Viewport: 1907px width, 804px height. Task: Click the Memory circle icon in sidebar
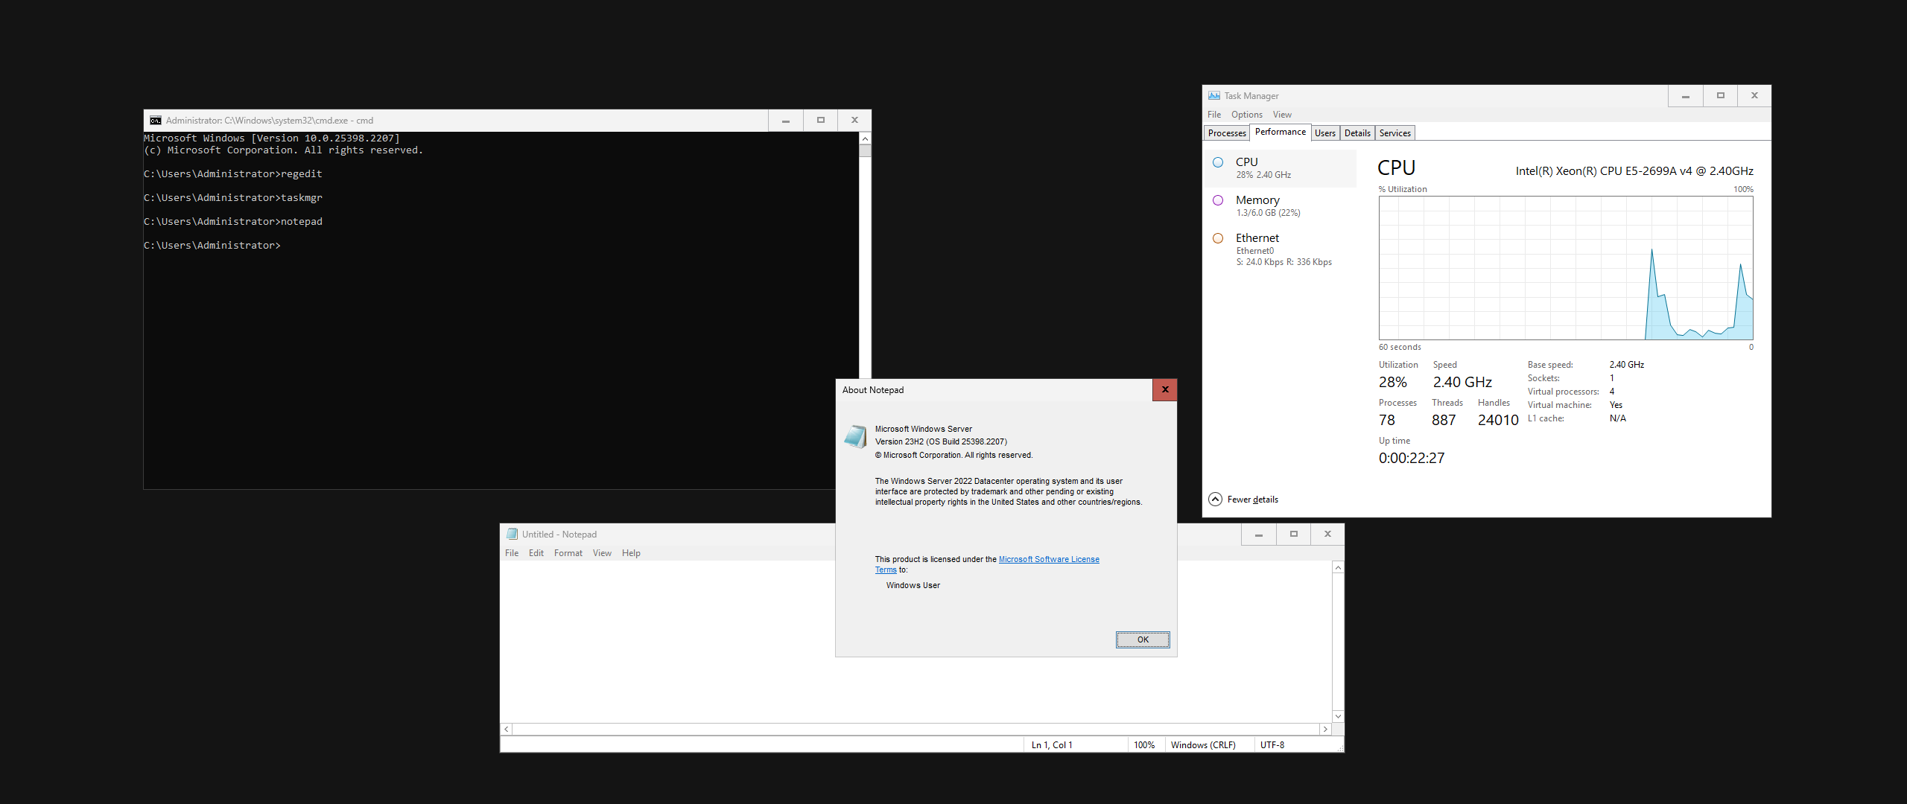(x=1218, y=200)
